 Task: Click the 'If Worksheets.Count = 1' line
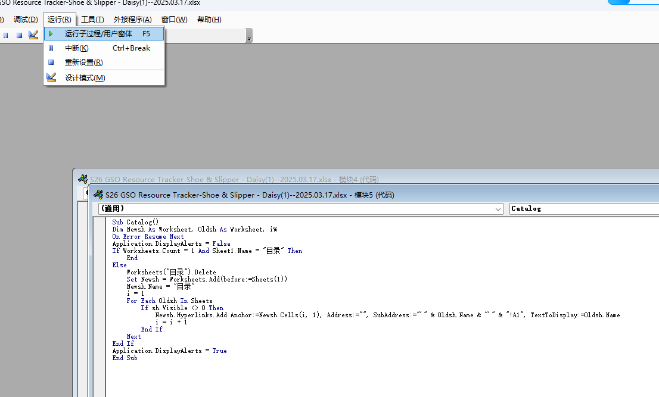pos(207,251)
